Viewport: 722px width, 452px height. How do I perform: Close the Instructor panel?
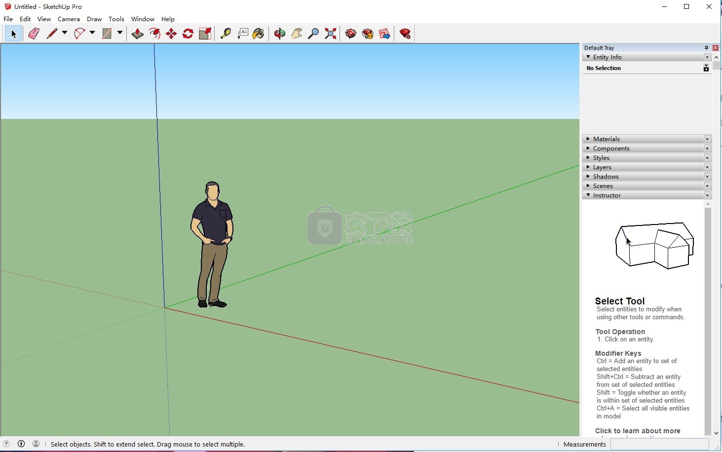pyautogui.click(x=707, y=195)
